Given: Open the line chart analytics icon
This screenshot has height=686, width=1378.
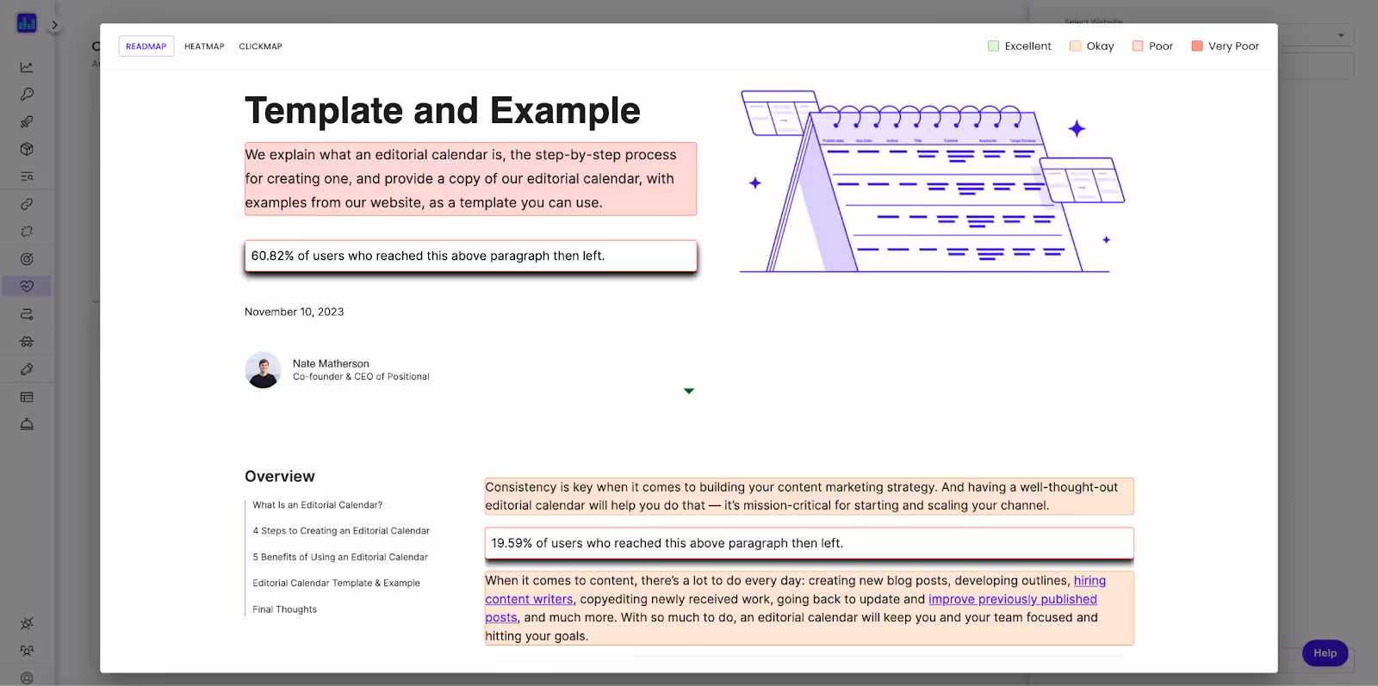Looking at the screenshot, I should (x=27, y=67).
